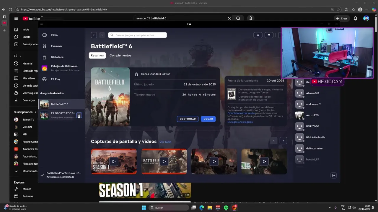Open YouTube notifications bell
378x212 pixels.
point(356,18)
